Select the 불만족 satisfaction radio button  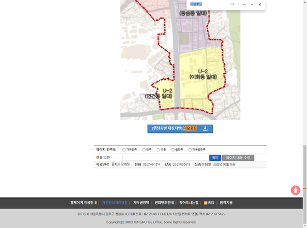point(173,150)
